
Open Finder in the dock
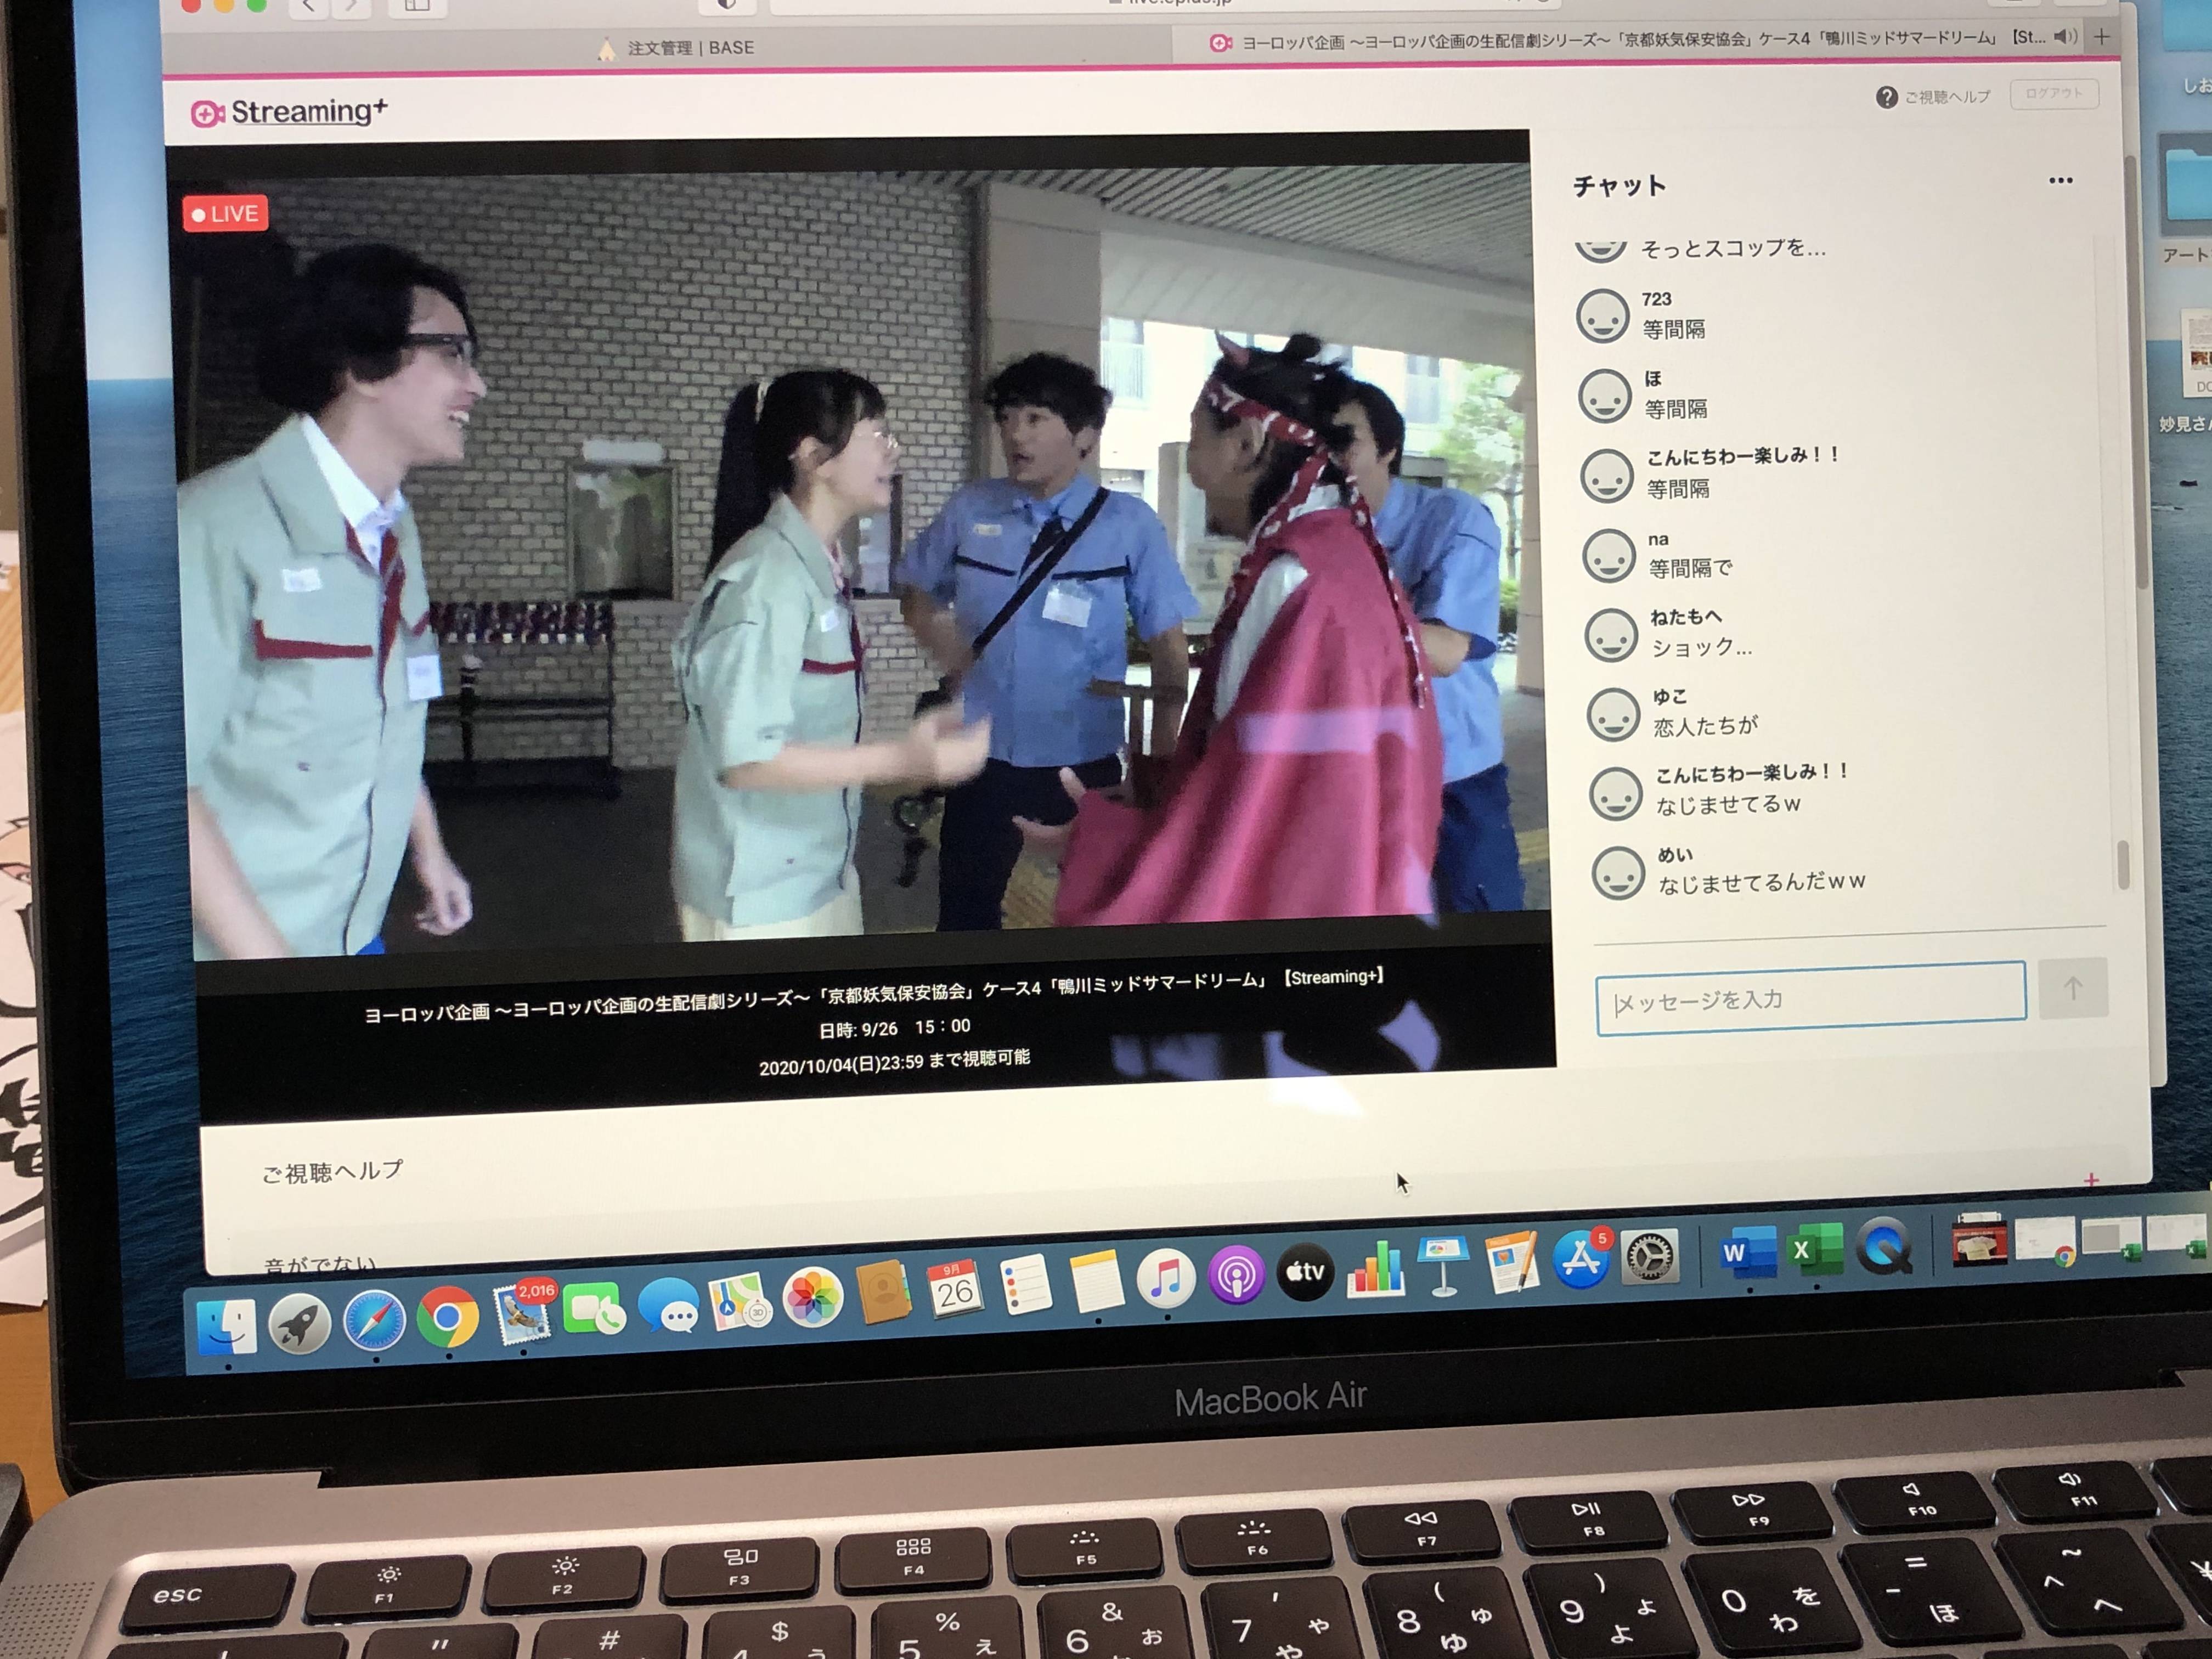(227, 1327)
